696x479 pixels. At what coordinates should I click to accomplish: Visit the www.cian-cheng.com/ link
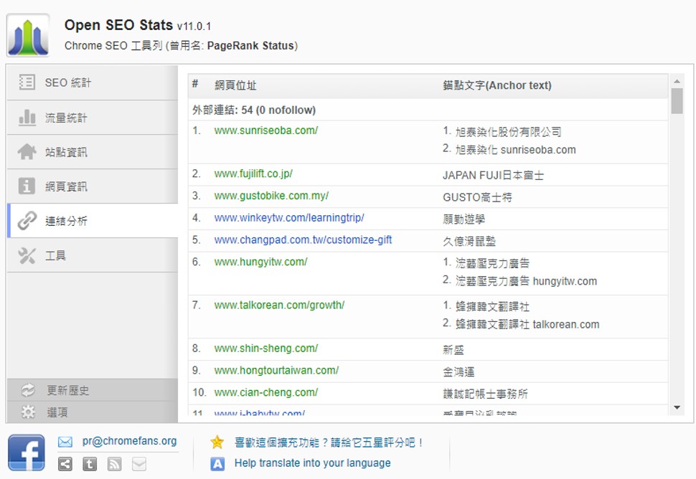coord(266,392)
